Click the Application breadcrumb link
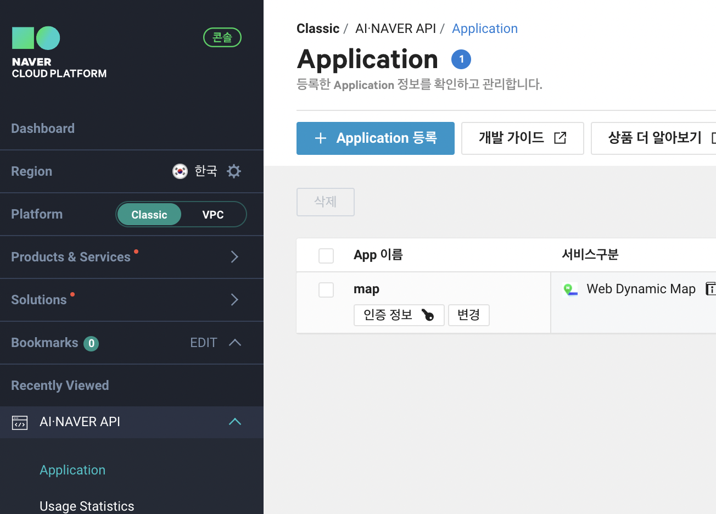This screenshot has width=716, height=514. click(485, 29)
